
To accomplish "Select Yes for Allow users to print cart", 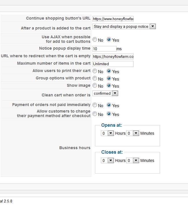I will pyautogui.click(x=109, y=71).
